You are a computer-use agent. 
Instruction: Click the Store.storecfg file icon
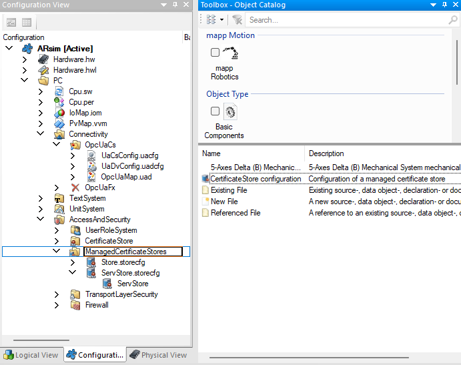point(91,262)
